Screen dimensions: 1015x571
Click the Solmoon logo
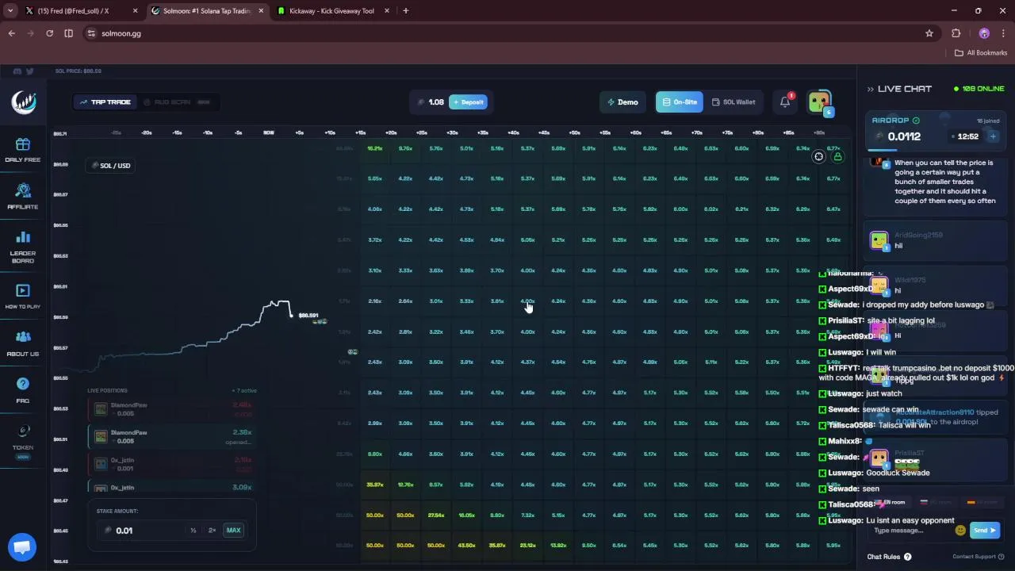pos(23,102)
